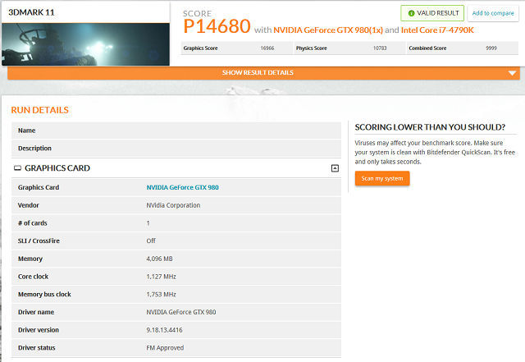525x362 pixels.
Task: Click the monitor icon beside Graphics Card heading
Action: (x=17, y=168)
